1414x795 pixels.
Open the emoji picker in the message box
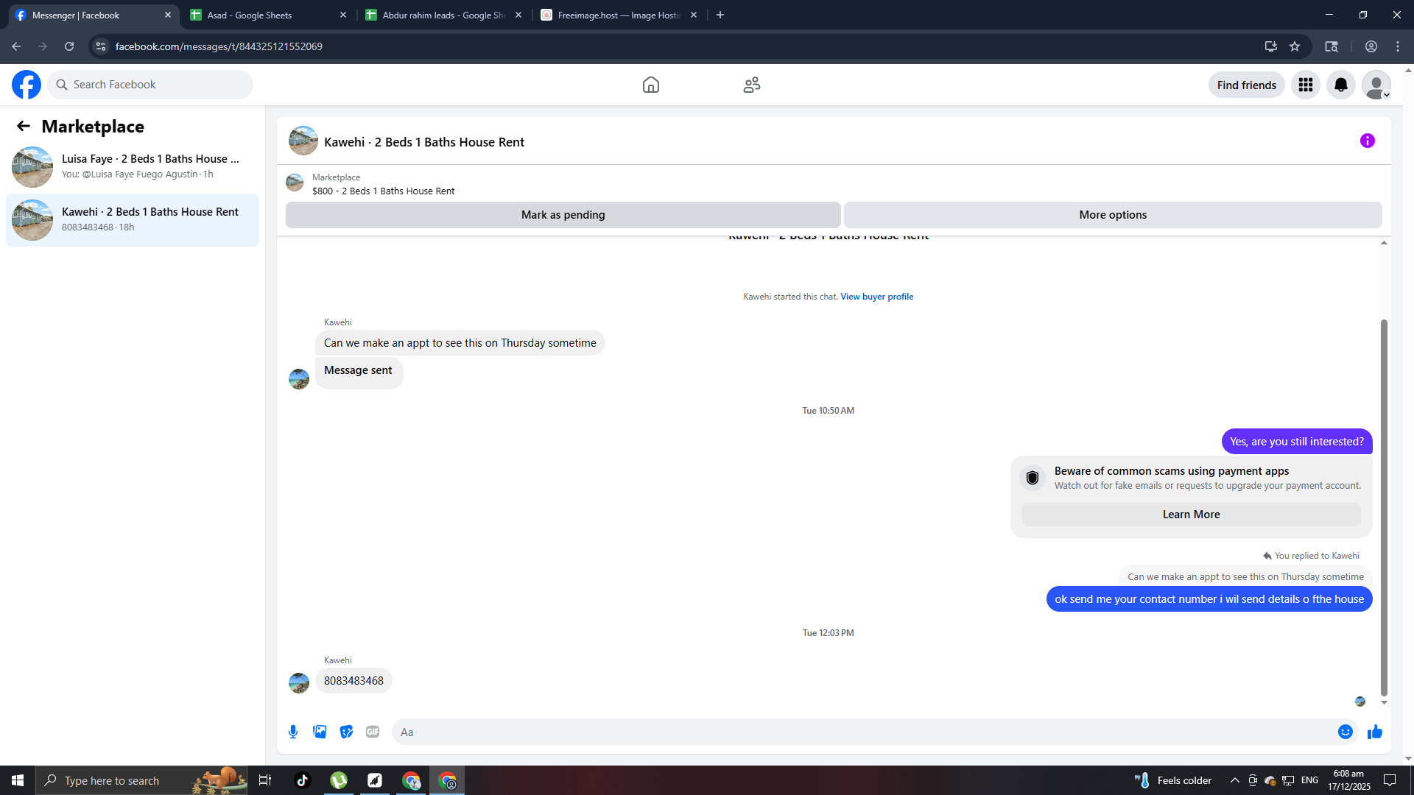click(1345, 732)
